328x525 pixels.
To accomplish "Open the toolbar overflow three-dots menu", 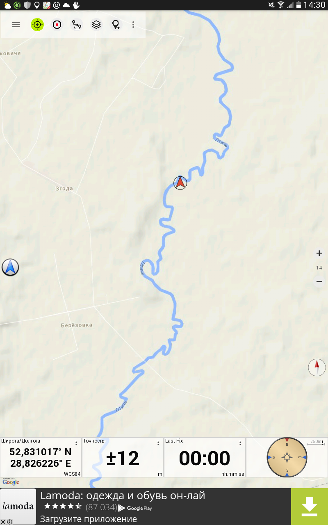I will point(133,25).
